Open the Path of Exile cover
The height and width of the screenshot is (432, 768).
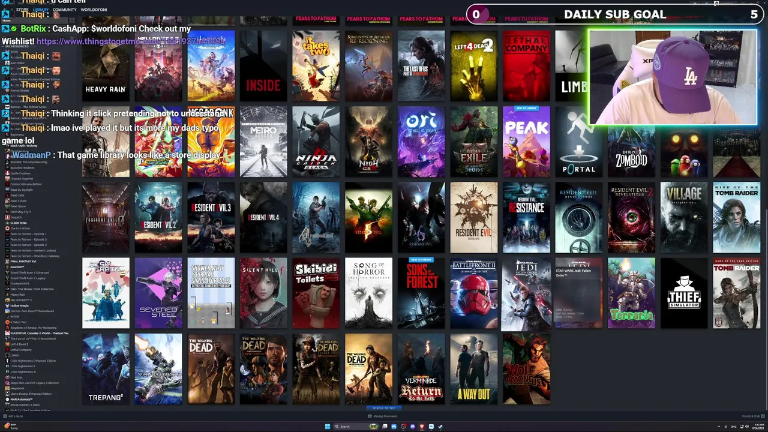[x=474, y=142]
